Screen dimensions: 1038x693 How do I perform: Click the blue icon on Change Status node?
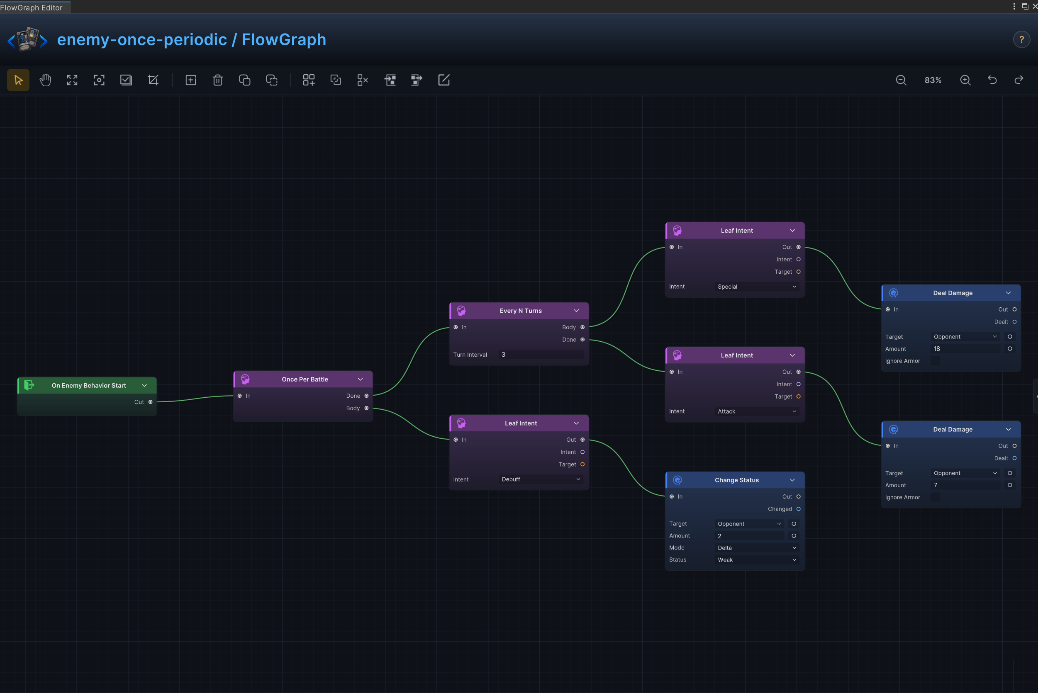(x=677, y=480)
